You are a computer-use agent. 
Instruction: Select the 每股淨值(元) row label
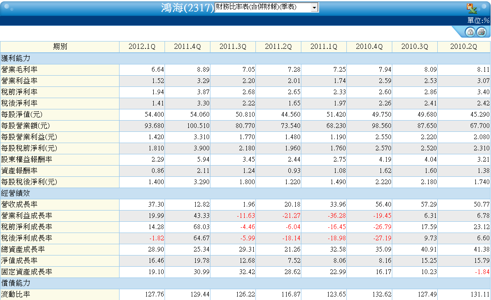click(x=22, y=115)
